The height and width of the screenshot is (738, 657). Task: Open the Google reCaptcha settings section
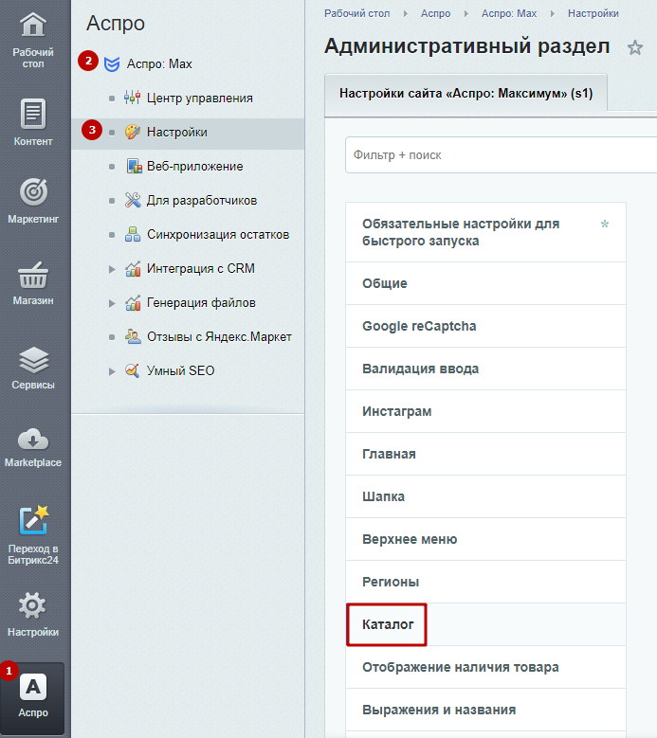(485, 326)
